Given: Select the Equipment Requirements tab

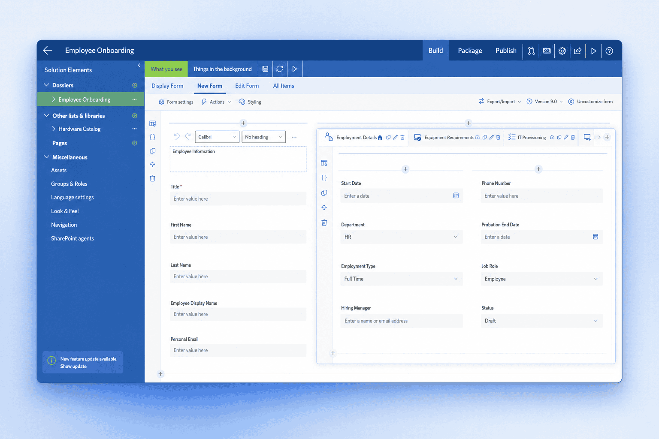Looking at the screenshot, I should point(449,138).
